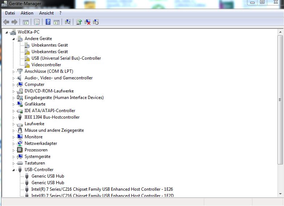This screenshot has height=206, width=284.
Task: Open the Properties toolbar icon
Action: [x=37, y=22]
